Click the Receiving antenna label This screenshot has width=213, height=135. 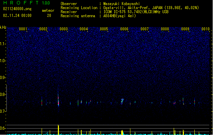pos(78,16)
